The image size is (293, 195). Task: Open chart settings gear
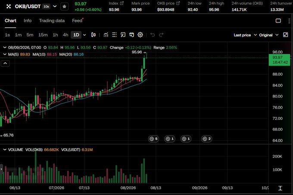(x=140, y=35)
